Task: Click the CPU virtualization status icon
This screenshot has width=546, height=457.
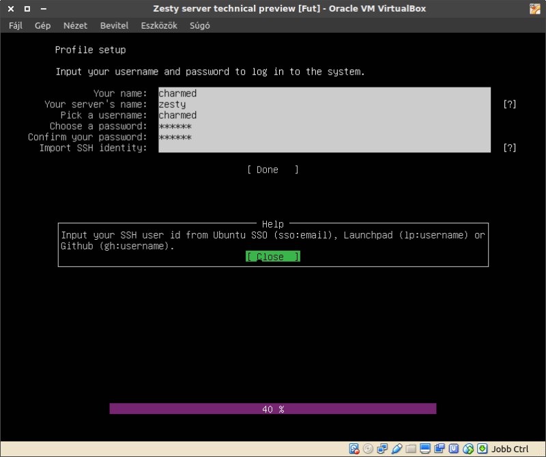Action: (x=454, y=449)
